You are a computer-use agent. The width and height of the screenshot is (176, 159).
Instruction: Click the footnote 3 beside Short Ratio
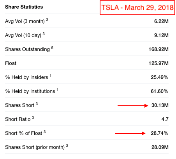click(33, 118)
